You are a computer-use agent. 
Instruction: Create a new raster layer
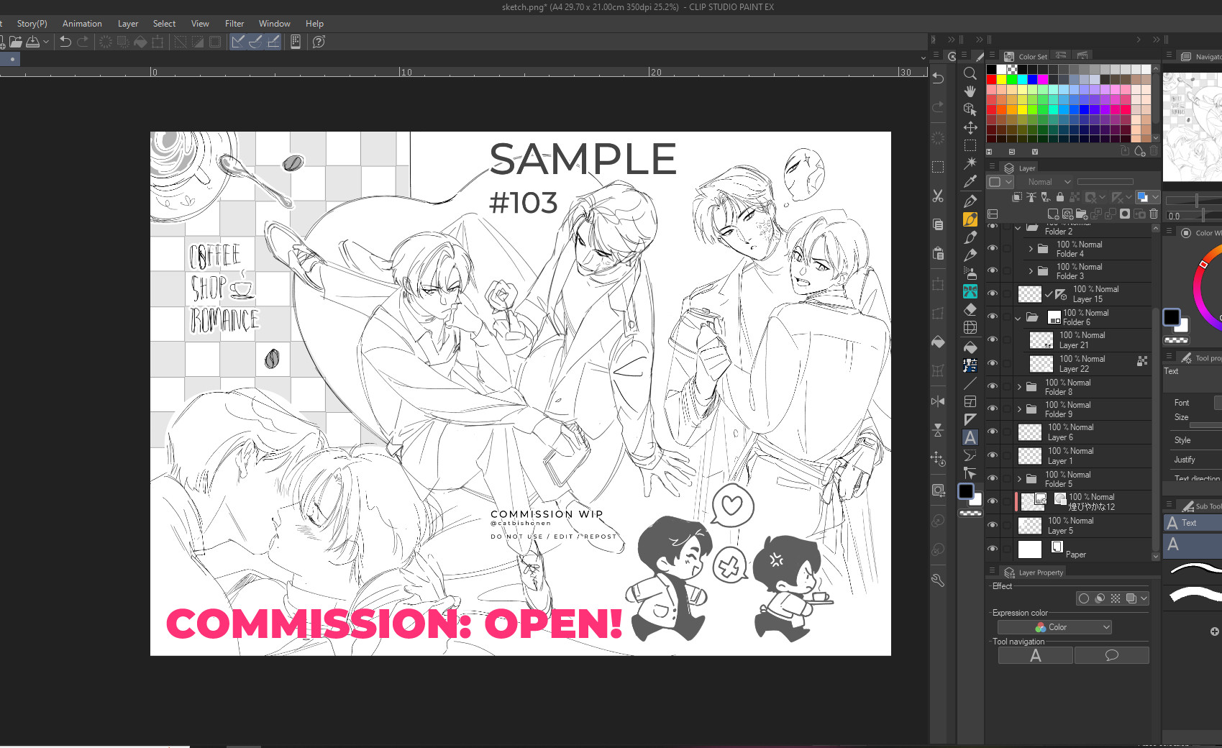[1053, 214]
